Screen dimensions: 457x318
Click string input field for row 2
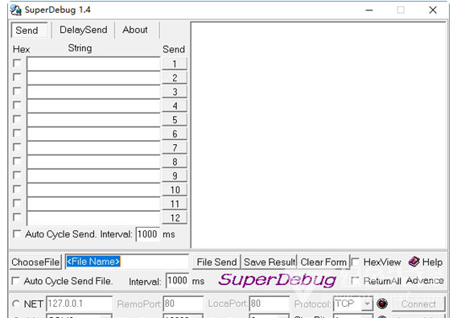(93, 78)
